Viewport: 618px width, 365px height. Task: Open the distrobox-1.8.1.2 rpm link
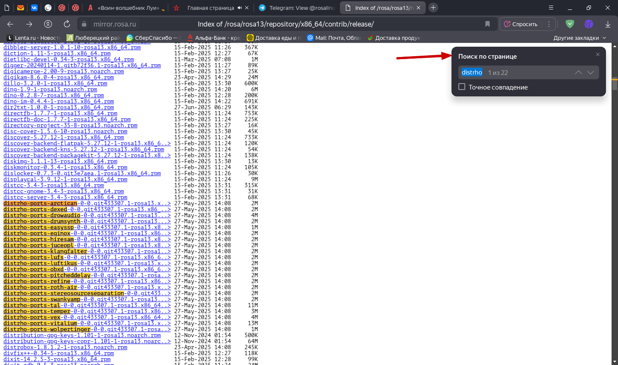pyautogui.click(x=65, y=347)
